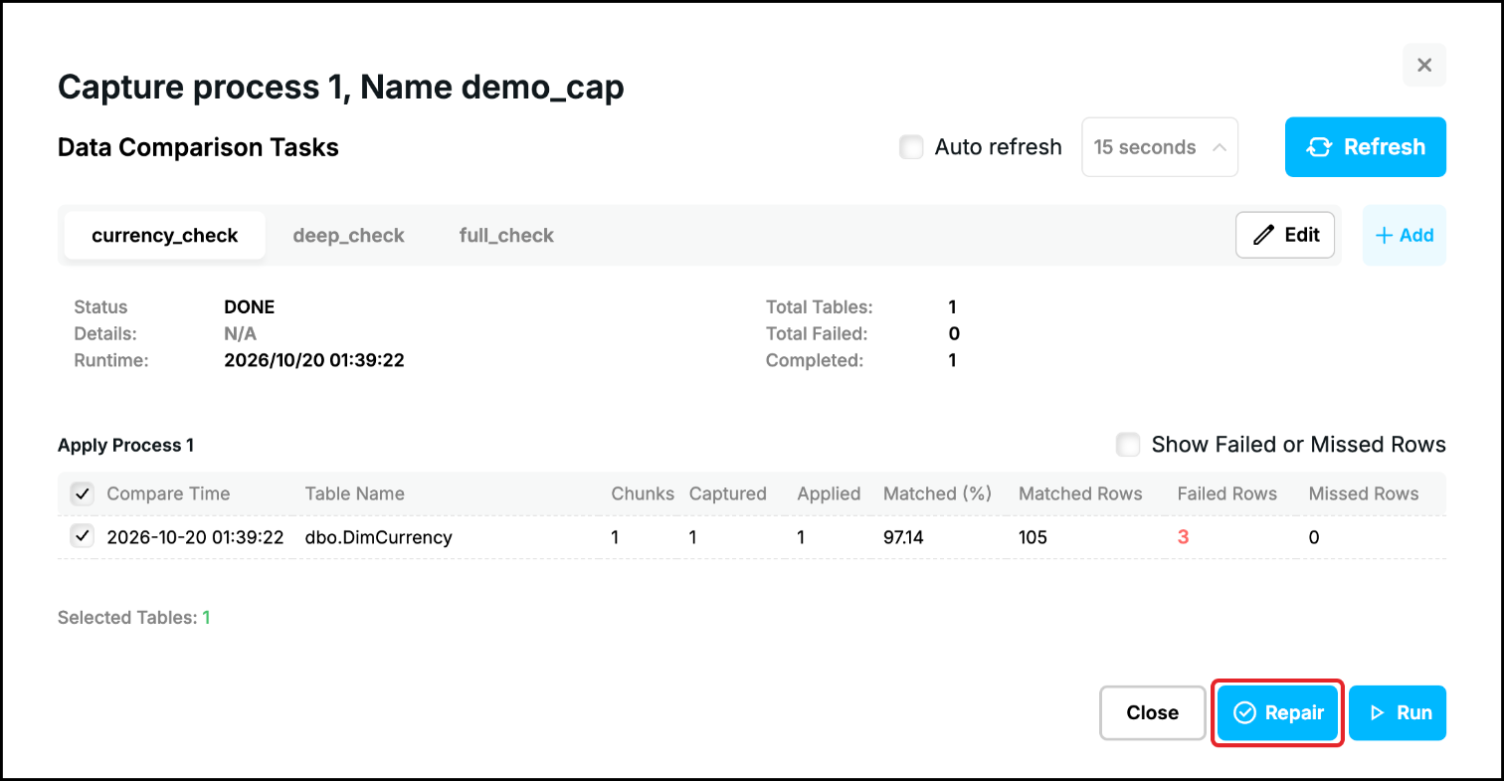Click the Table Name column header
Viewport: 1504px width, 781px height.
pos(355,493)
